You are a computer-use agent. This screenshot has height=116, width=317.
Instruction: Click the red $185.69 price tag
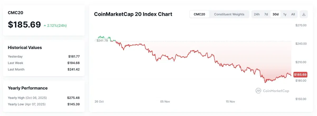(x=300, y=75)
